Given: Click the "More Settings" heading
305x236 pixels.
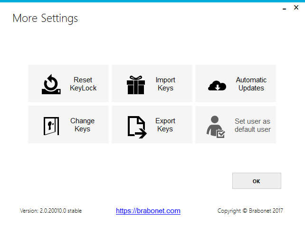Looking at the screenshot, I should tap(45, 19).
